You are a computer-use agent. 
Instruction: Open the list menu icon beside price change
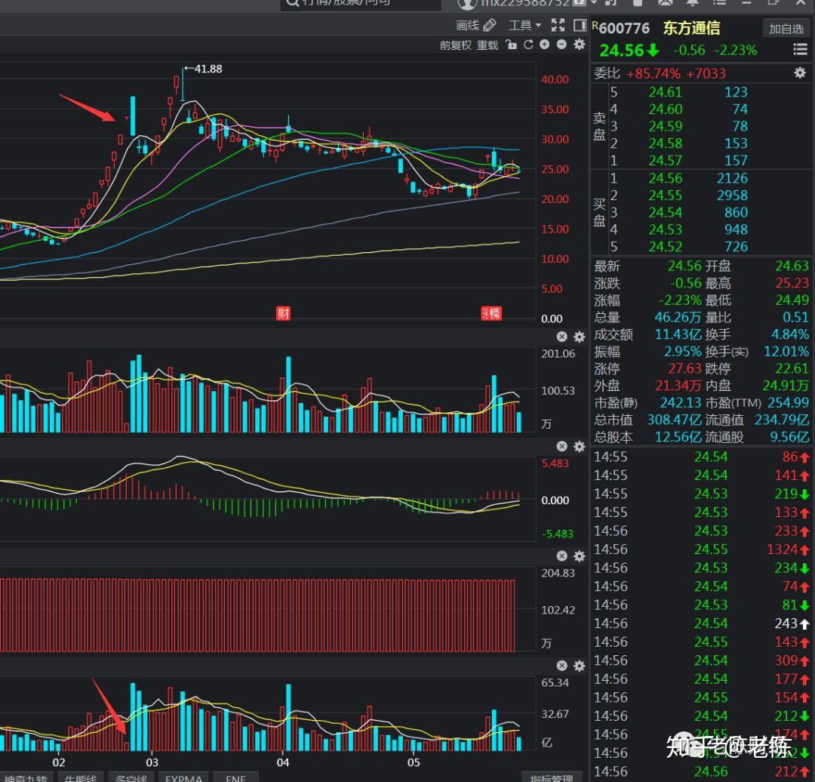coord(800,49)
